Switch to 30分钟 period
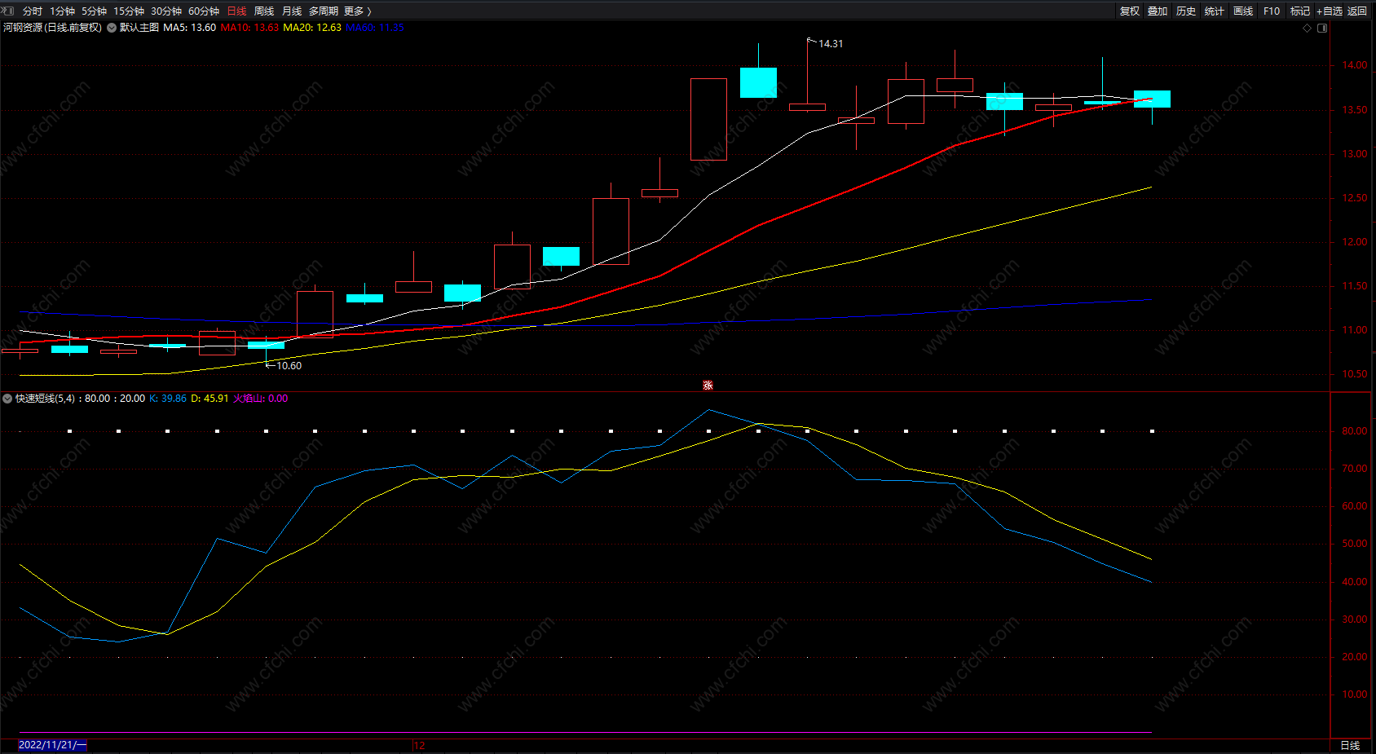This screenshot has width=1376, height=754. (x=166, y=11)
